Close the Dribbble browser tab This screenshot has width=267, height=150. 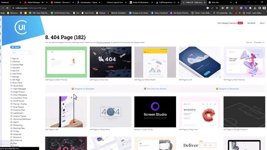pos(73,2)
